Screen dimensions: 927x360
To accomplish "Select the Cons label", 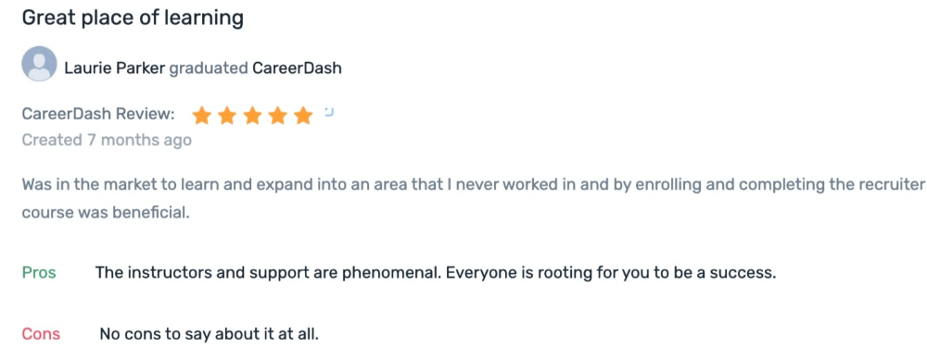I will (x=41, y=335).
